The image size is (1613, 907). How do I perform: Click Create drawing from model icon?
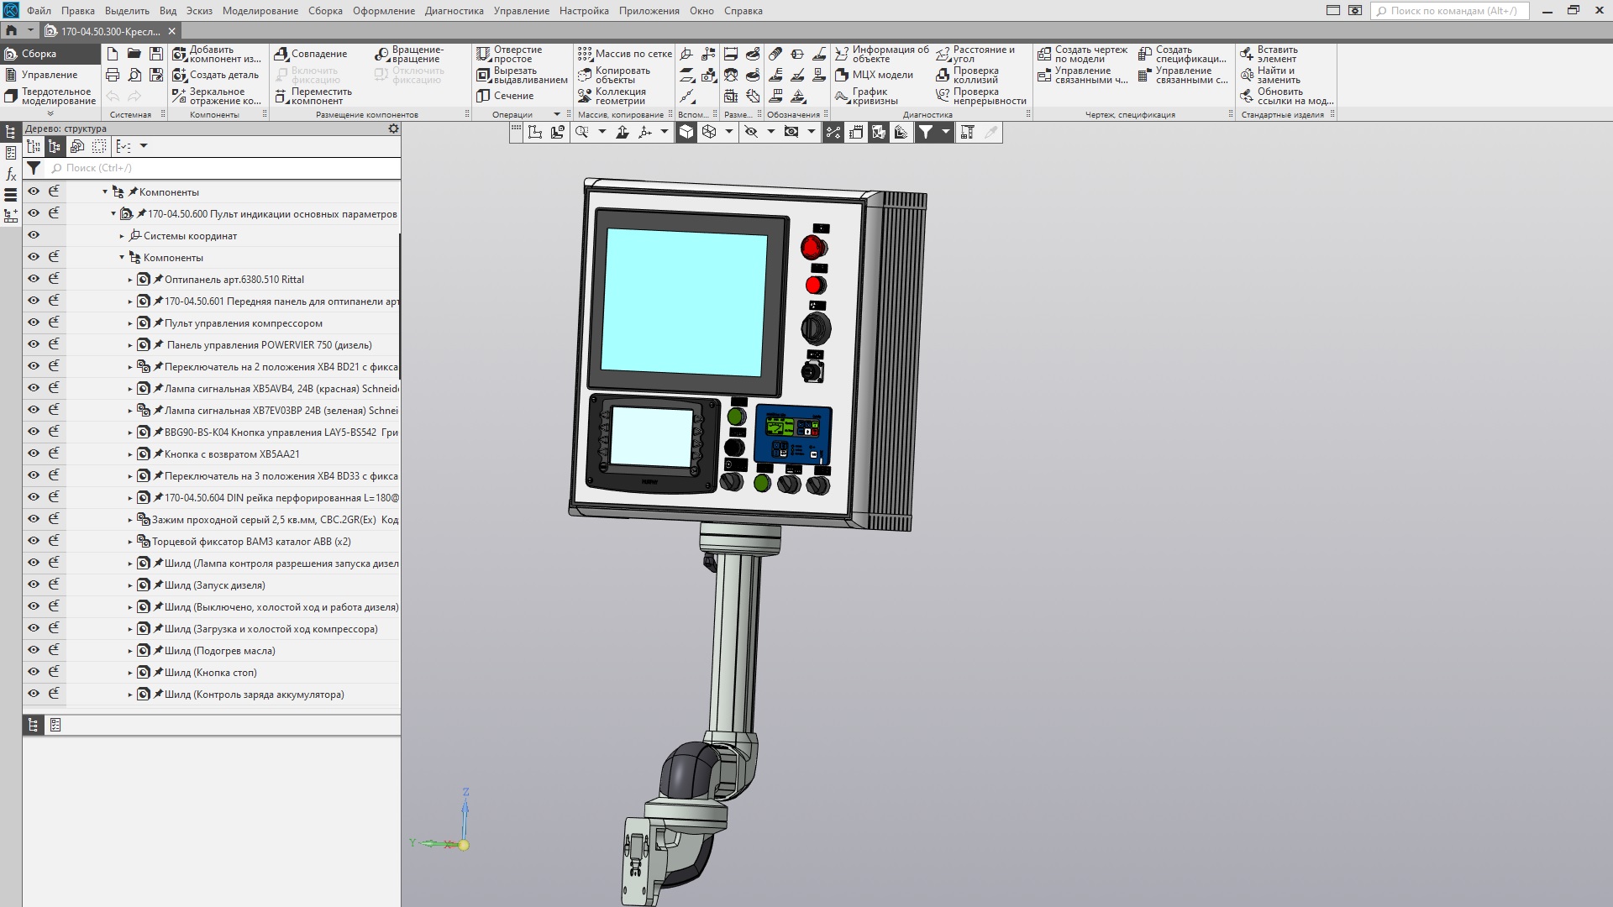1044,54
